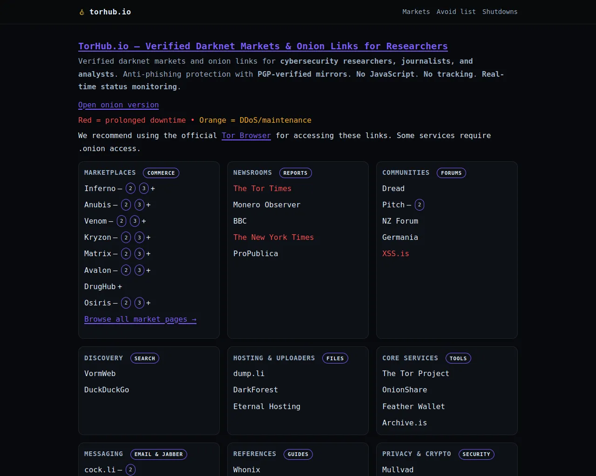The width and height of the screenshot is (596, 476).
Task: Expand the plus sign beside Avalon
Action: coord(148,271)
